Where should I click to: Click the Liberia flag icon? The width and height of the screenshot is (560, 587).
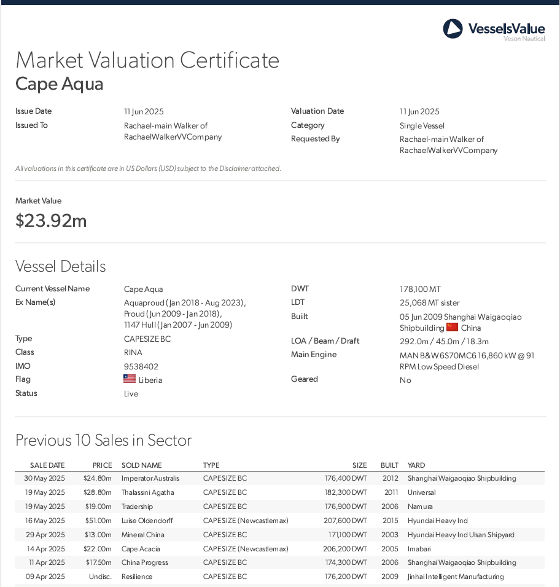tap(130, 380)
